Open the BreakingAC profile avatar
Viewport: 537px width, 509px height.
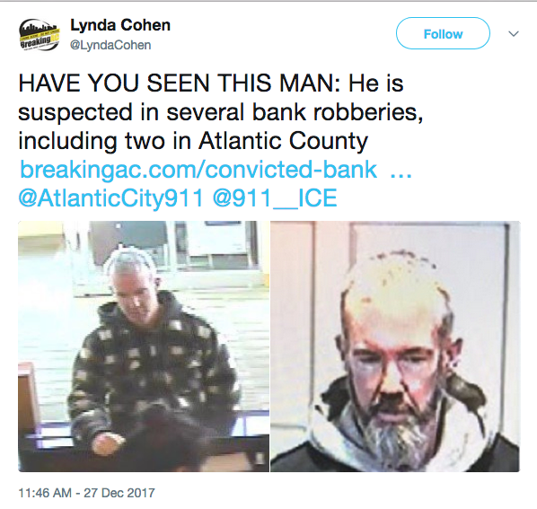coord(39,35)
